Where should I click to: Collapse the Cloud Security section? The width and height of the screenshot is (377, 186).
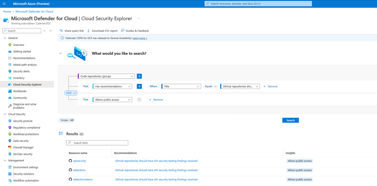[5, 114]
